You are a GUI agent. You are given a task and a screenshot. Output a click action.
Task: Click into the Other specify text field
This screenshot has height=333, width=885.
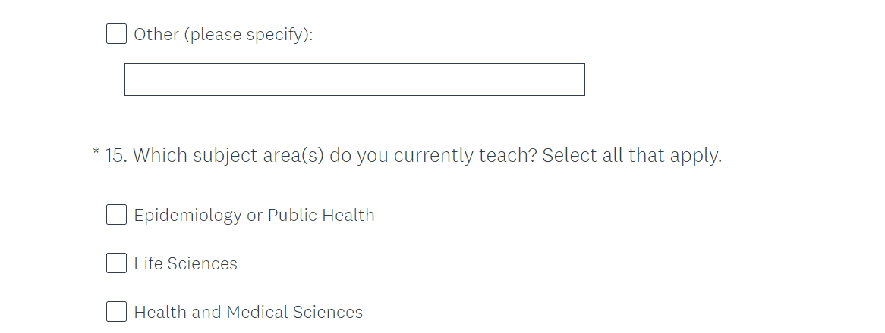[354, 79]
